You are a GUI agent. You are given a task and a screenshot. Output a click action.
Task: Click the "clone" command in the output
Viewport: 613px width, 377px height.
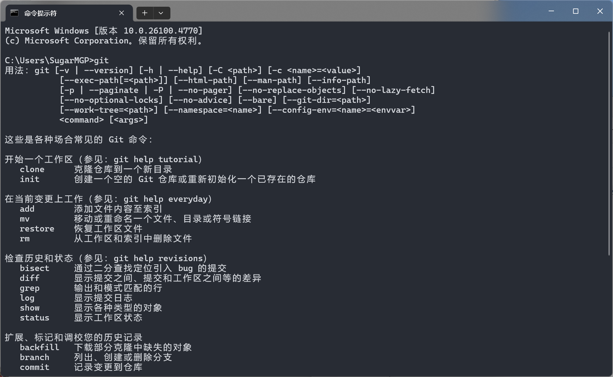point(32,170)
